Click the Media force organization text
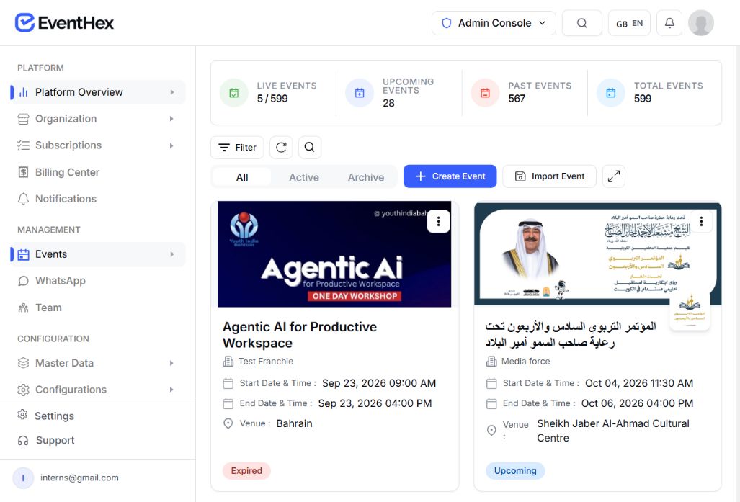740x502 pixels. coord(526,362)
